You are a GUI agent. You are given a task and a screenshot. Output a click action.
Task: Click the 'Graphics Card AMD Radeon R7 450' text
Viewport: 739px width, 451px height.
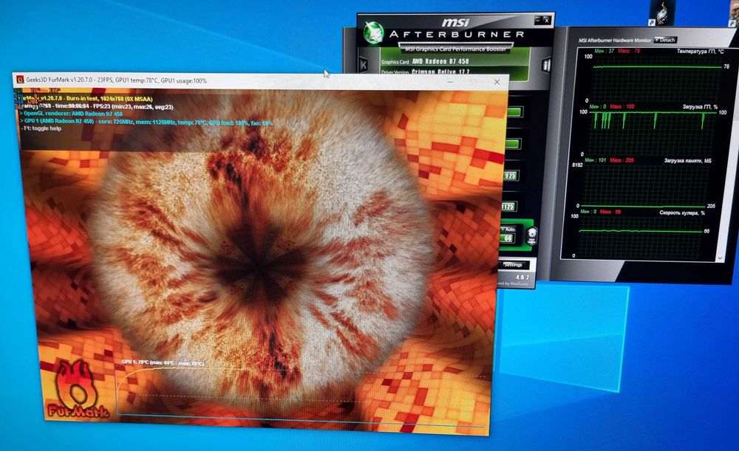[425, 62]
